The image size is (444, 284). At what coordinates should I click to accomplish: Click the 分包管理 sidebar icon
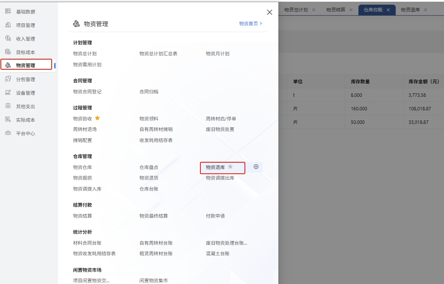tap(8, 79)
